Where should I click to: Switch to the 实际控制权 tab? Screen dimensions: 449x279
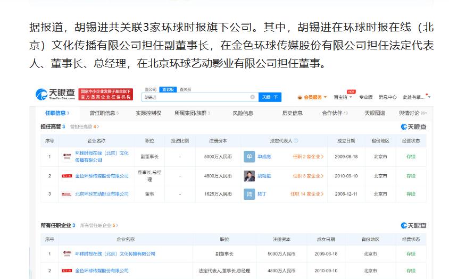tap(148, 113)
